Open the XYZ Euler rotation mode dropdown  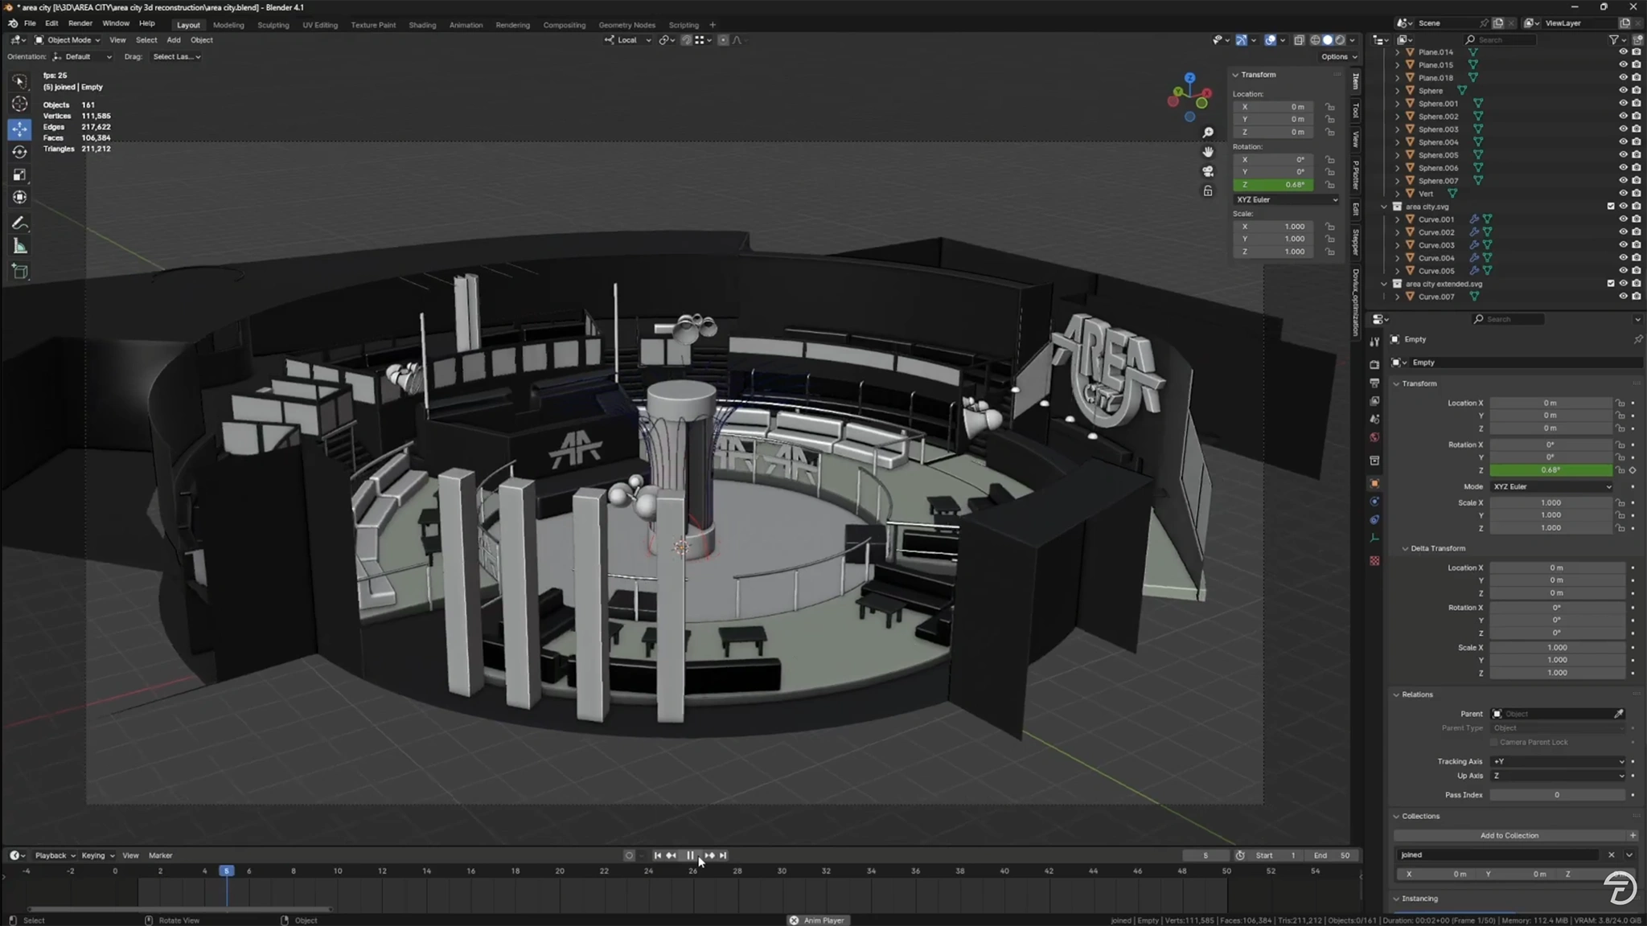[x=1553, y=486]
